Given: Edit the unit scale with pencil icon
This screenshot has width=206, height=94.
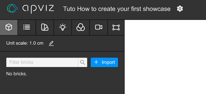Looking at the screenshot, I should pyautogui.click(x=51, y=43).
